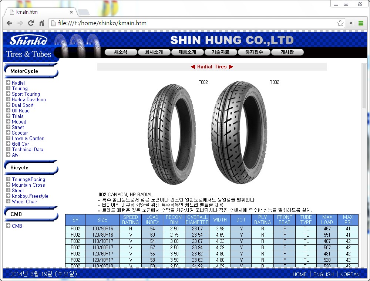Click the browser back arrow button

pos(10,23)
